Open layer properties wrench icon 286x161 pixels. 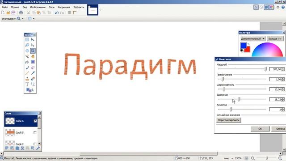(x=38, y=148)
